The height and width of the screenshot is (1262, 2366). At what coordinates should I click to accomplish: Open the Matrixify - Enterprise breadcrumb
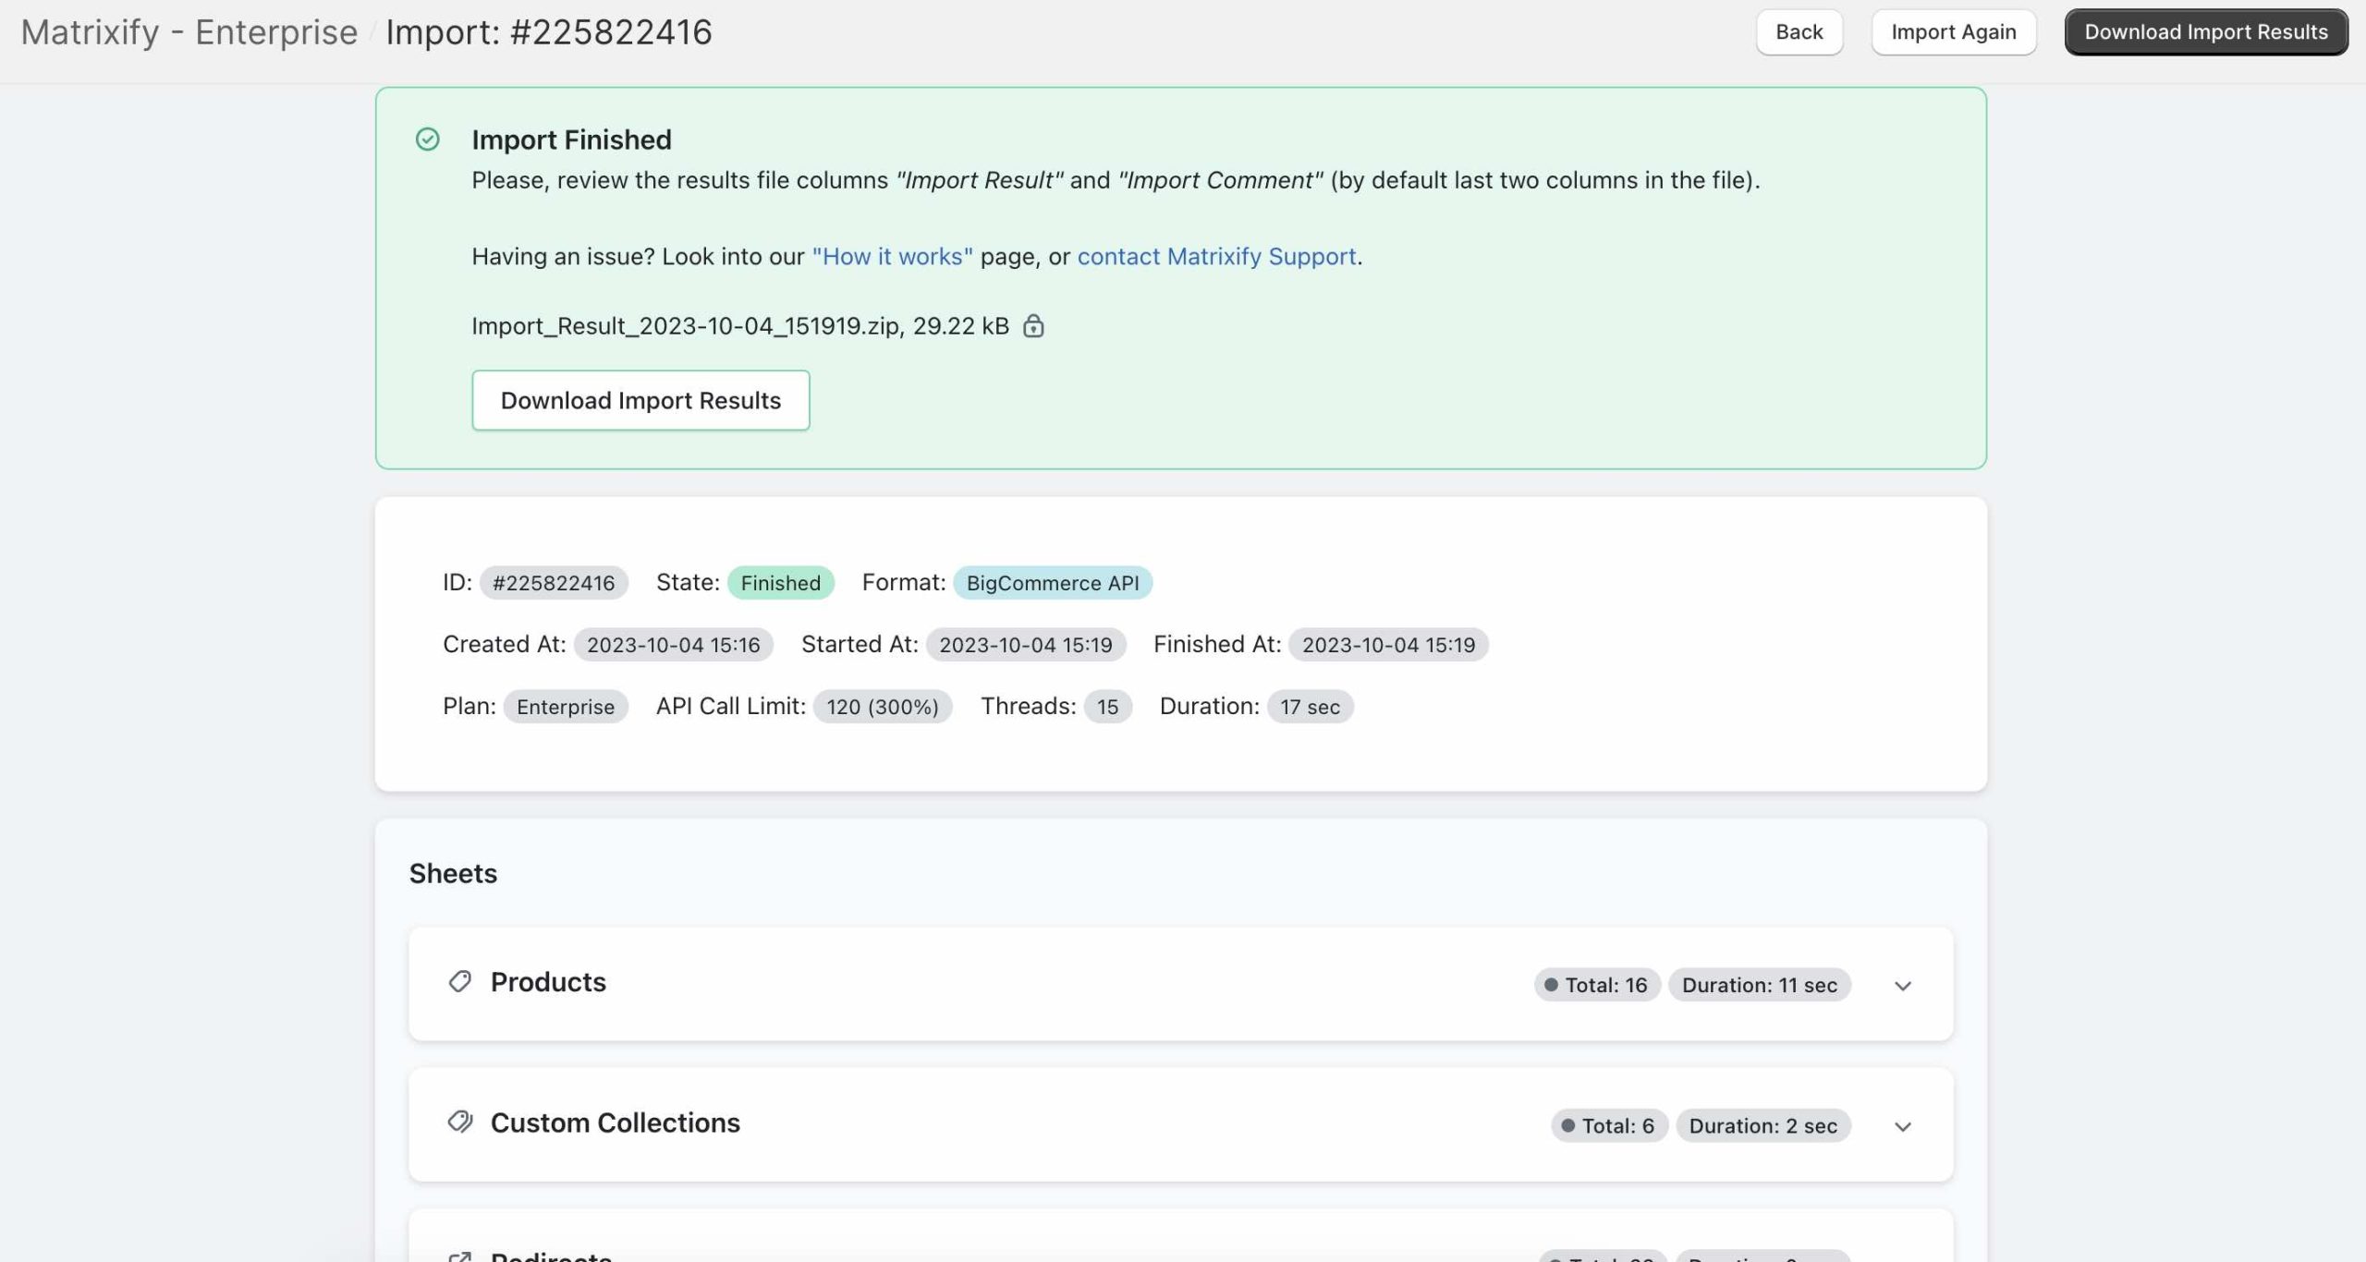coord(189,31)
